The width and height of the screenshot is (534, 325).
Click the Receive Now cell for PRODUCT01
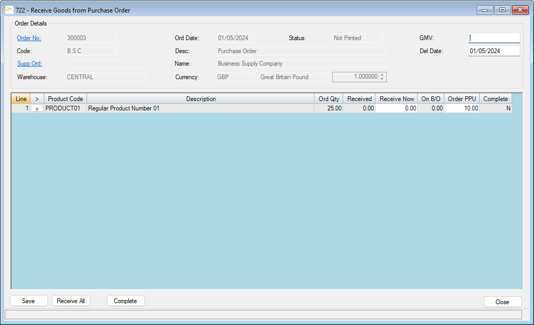396,108
